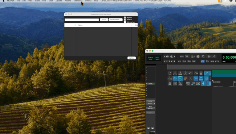Enable SHUFFLE edit mode
236x134 pixels.
[151, 57]
